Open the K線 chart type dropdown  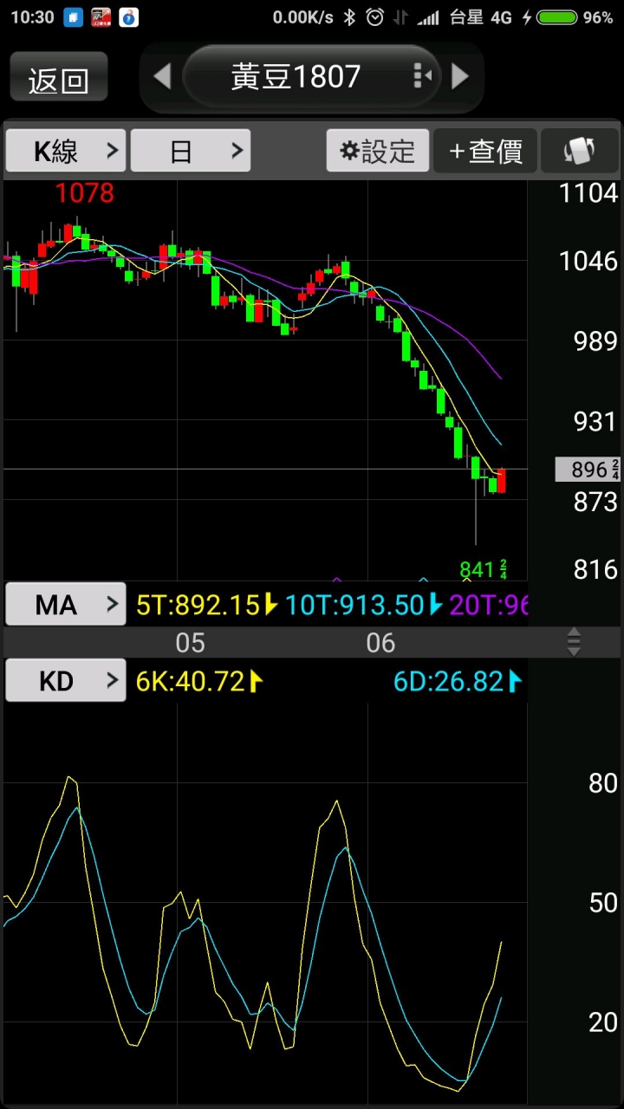pos(66,151)
